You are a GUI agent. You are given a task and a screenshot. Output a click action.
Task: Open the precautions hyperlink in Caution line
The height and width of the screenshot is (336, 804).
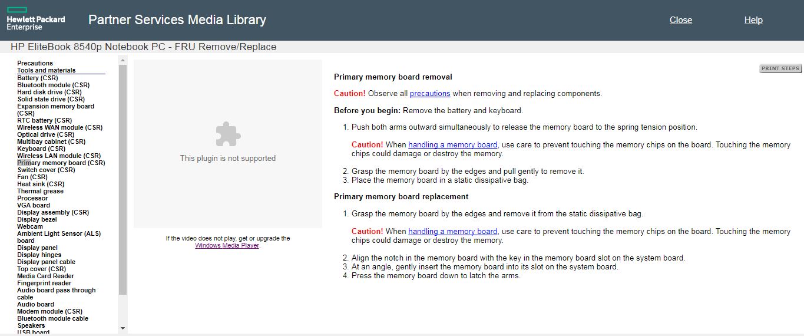point(430,93)
